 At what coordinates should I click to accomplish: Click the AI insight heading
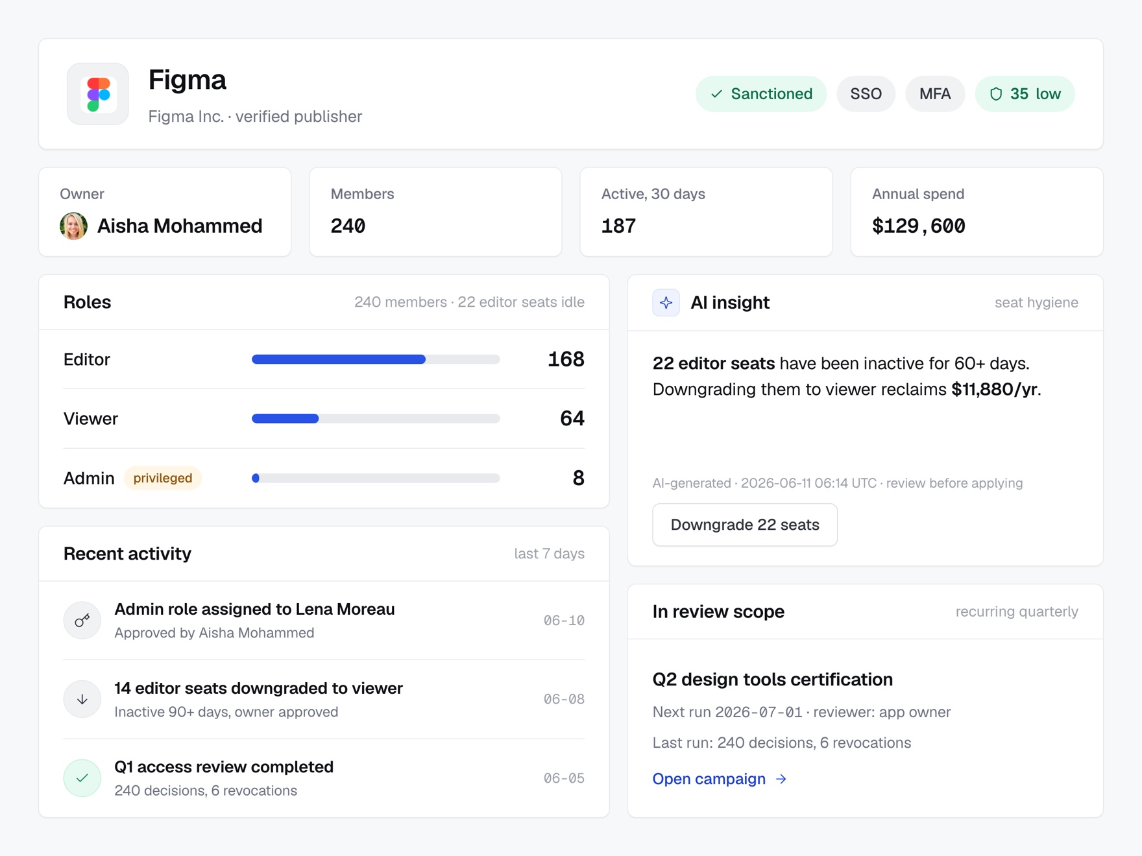730,303
